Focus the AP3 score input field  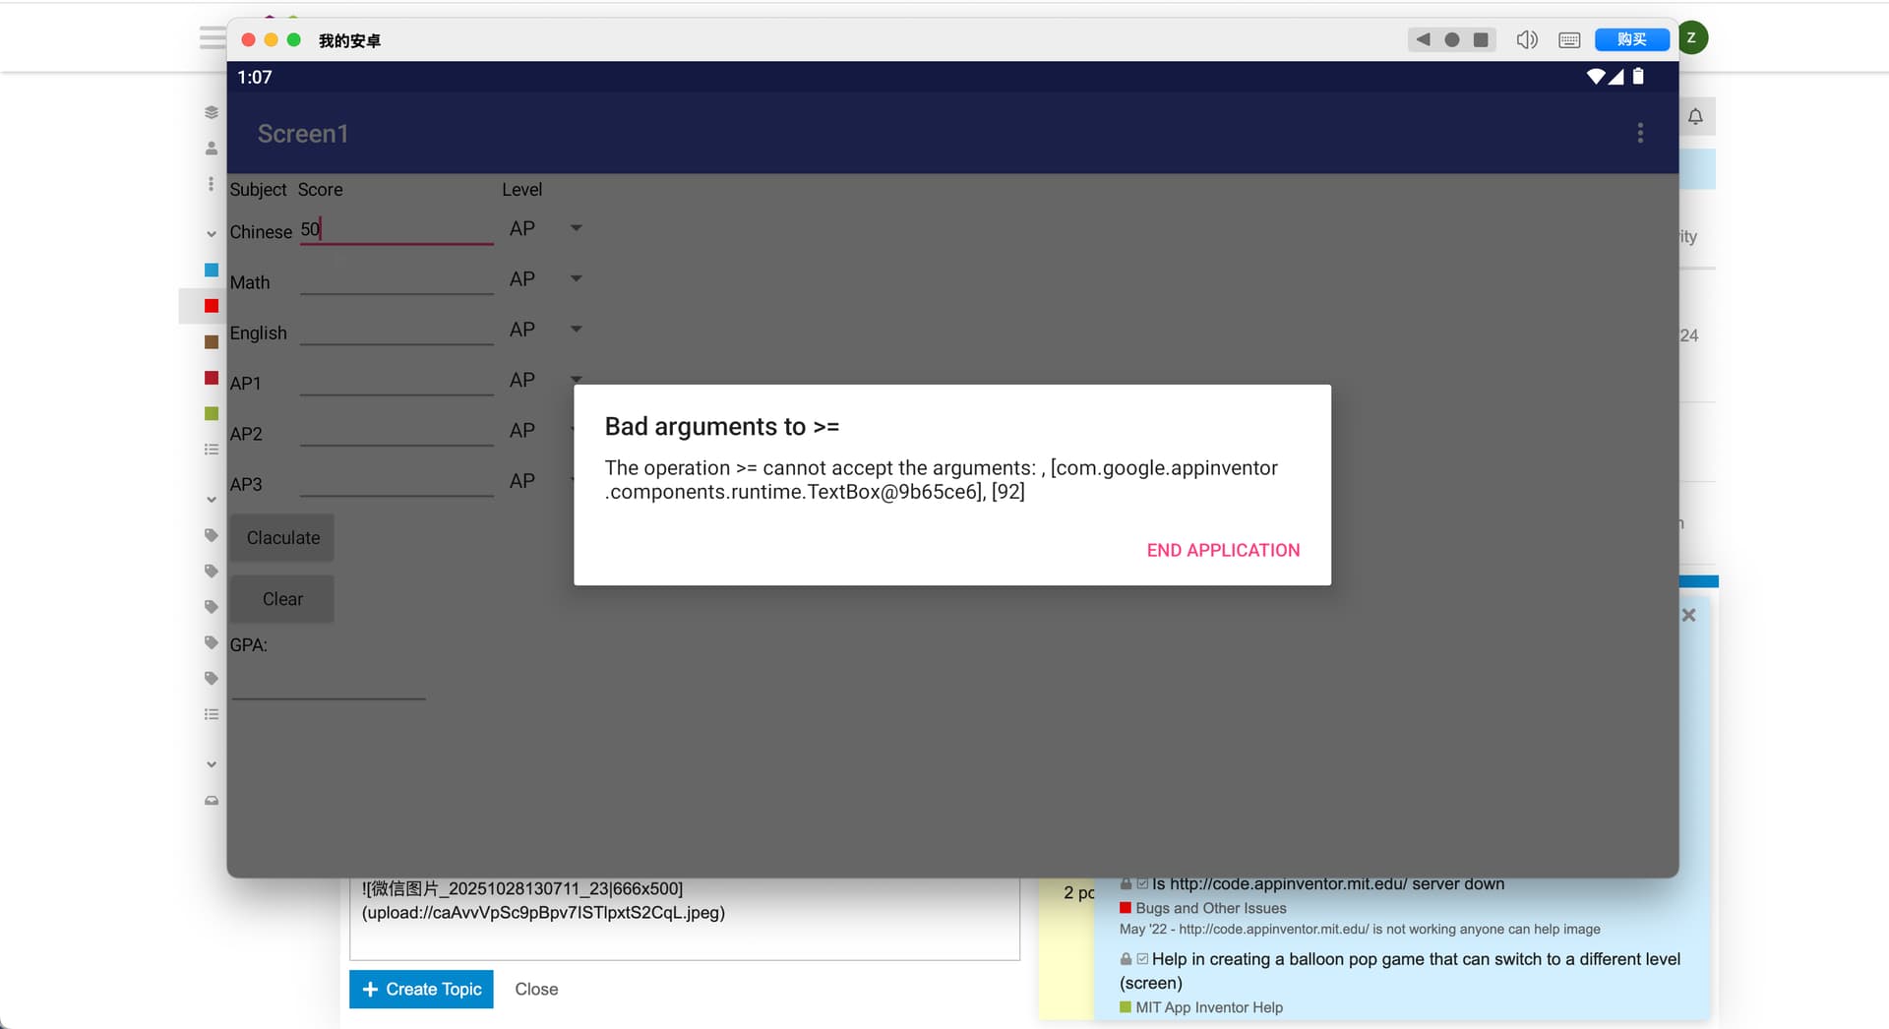click(x=396, y=482)
